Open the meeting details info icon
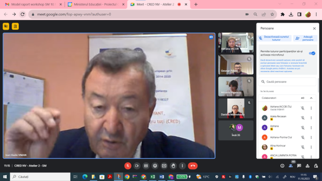322x181 pixels. coord(282,166)
